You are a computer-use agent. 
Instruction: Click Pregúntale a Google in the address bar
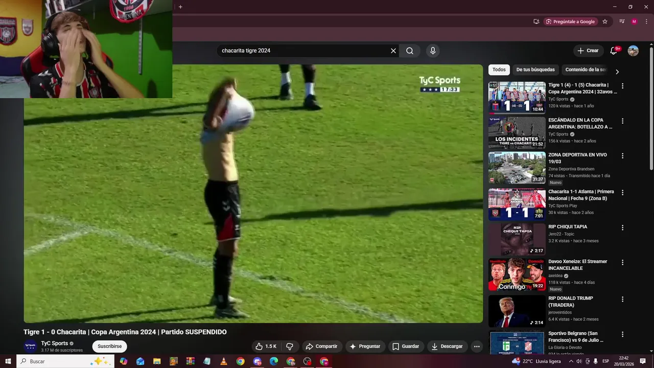pos(571,21)
